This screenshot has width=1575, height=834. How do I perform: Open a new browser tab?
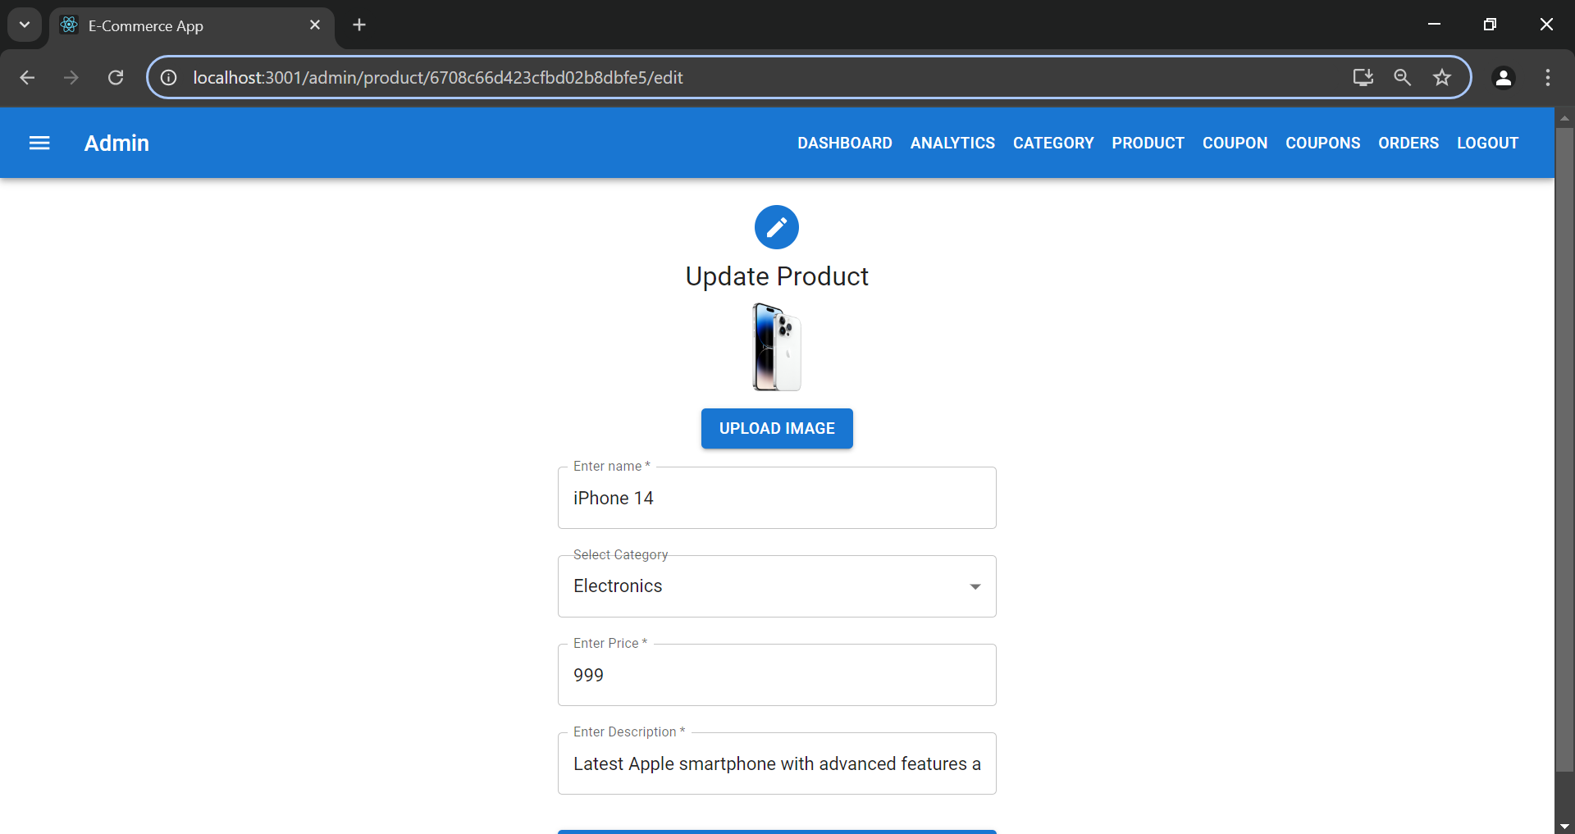359,25
